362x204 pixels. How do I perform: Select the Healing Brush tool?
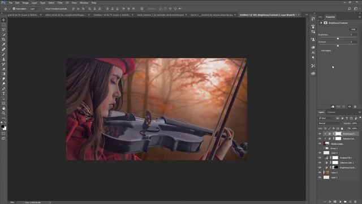click(x=3, y=49)
